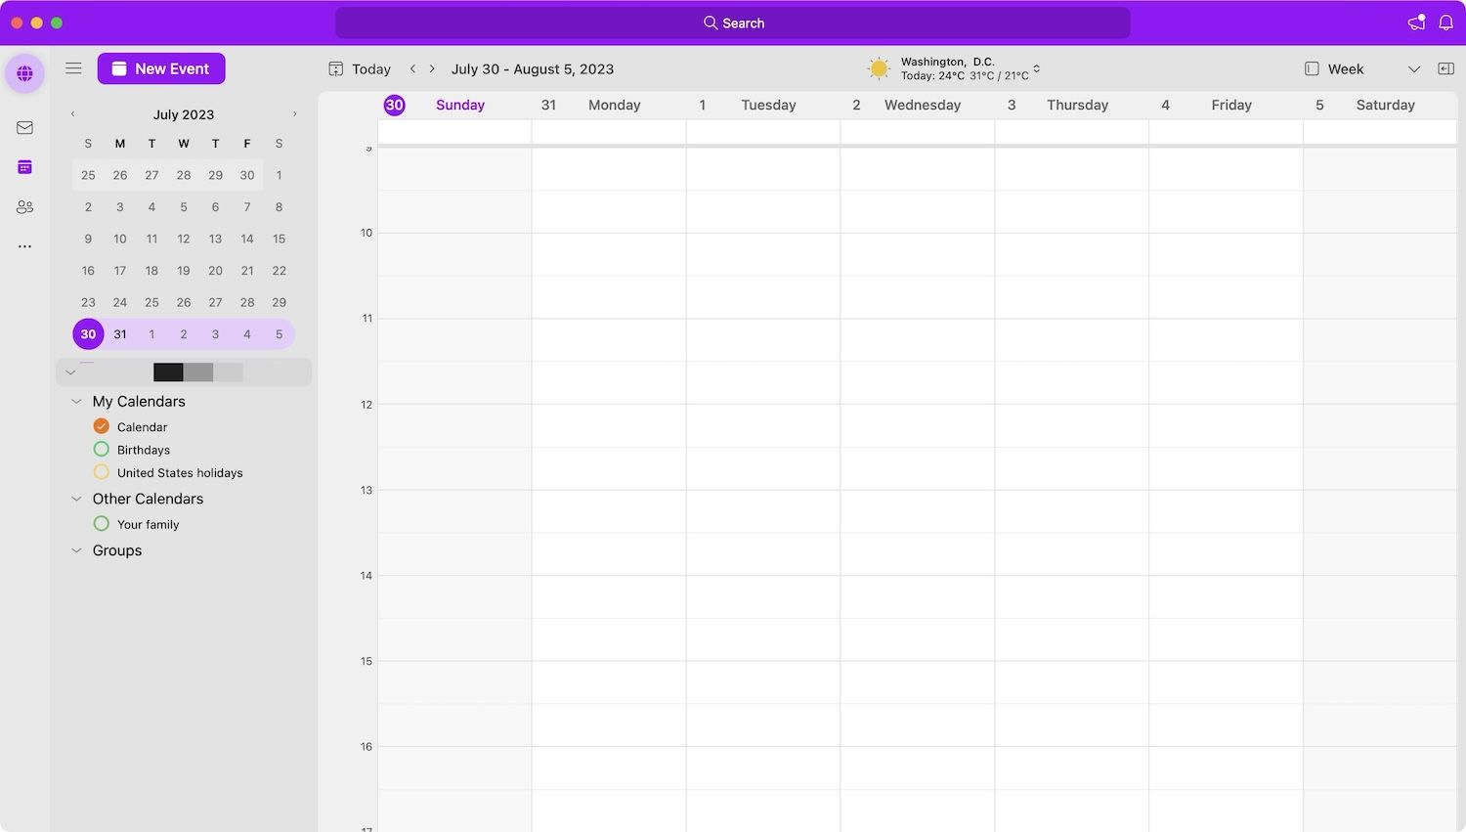This screenshot has width=1466, height=832.
Task: Enable the Birthdays calendar
Action: coord(101,450)
